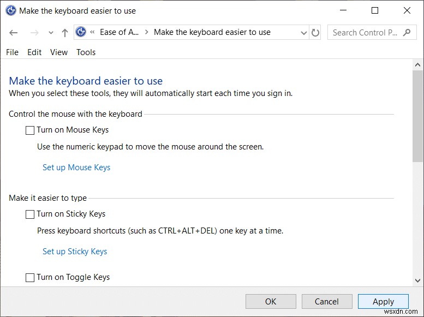
Task: Expand the chevron after Ease of A...
Action: (147, 32)
